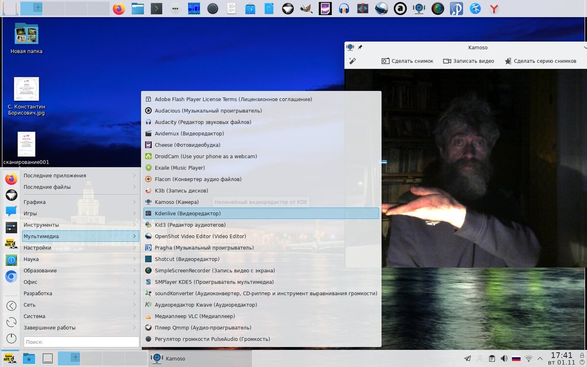Launch GIMP from the top panel

click(306, 8)
